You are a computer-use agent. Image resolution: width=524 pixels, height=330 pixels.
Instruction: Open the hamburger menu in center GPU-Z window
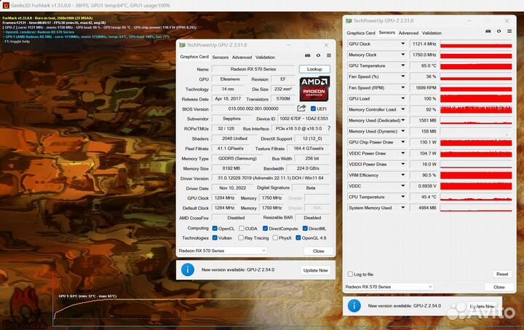tap(329, 55)
